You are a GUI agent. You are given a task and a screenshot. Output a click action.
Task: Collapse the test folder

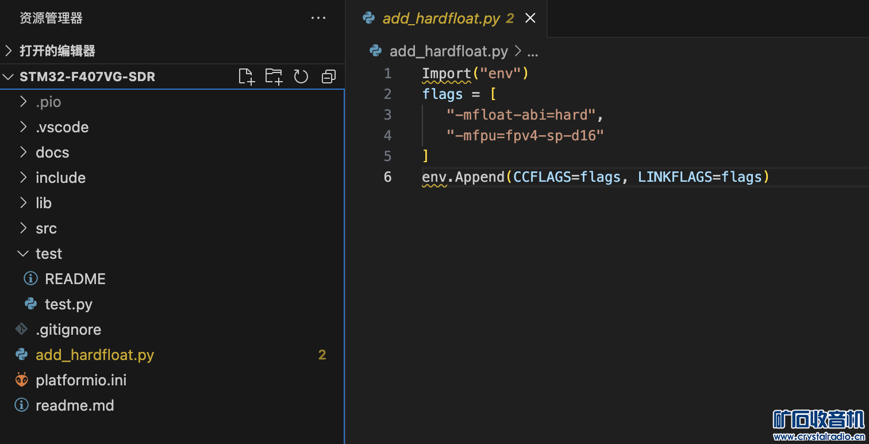pyautogui.click(x=48, y=254)
